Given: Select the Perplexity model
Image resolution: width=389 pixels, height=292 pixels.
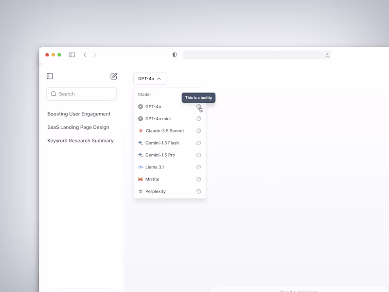Looking at the screenshot, I should point(170,191).
